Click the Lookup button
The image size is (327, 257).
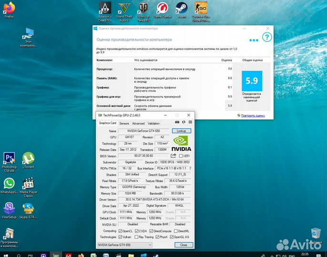[182, 131]
